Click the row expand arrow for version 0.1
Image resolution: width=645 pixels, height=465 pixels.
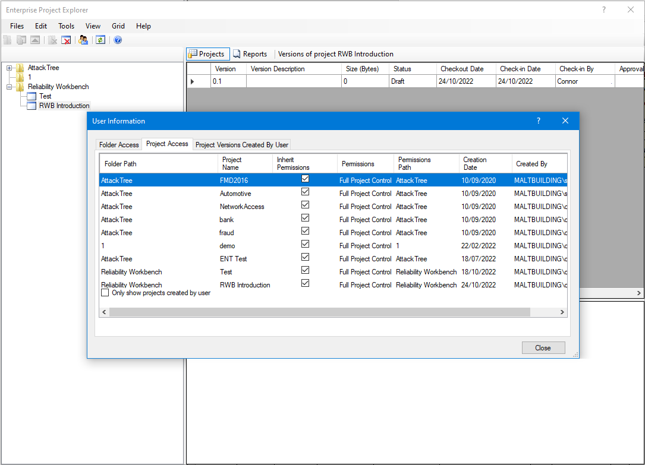(192, 81)
